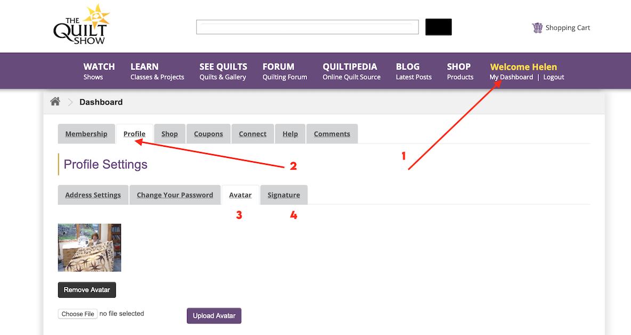Open the Shopping Cart icon
This screenshot has width=631, height=335.
(537, 28)
